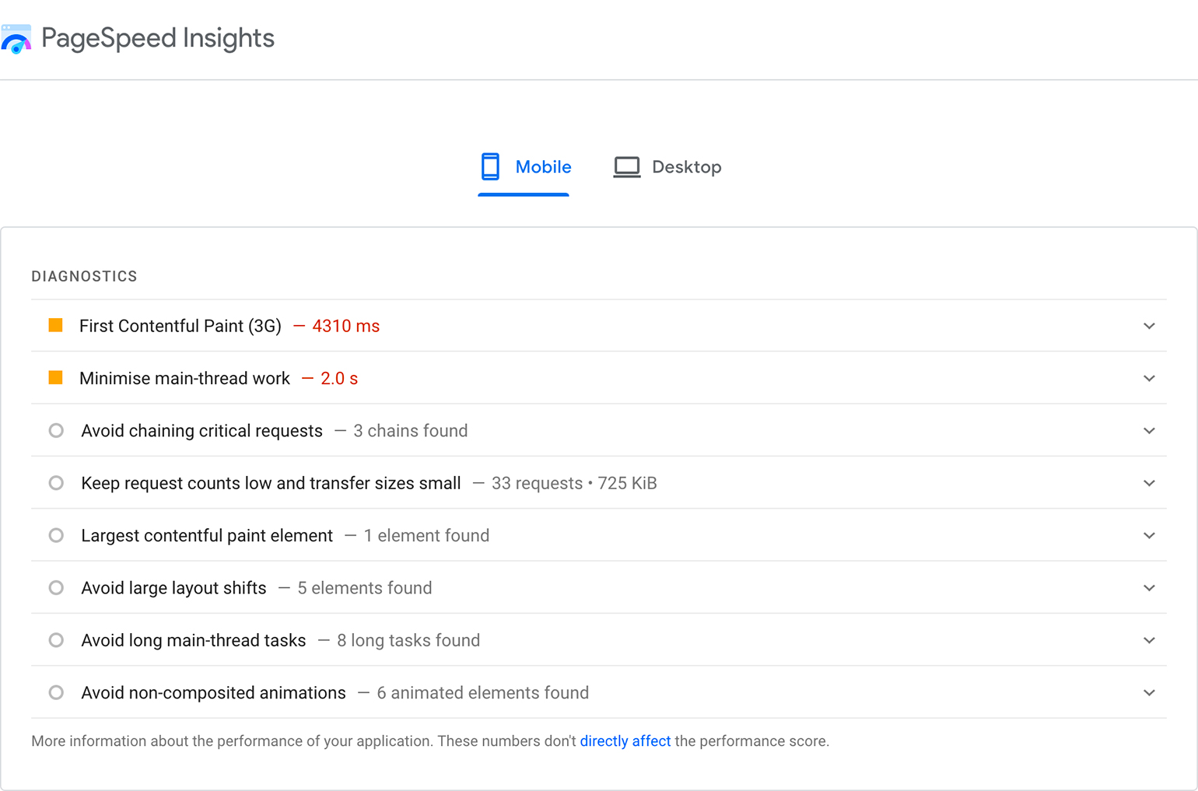Click the desktop laptop icon
Viewport: 1198px width, 791px height.
coord(627,167)
